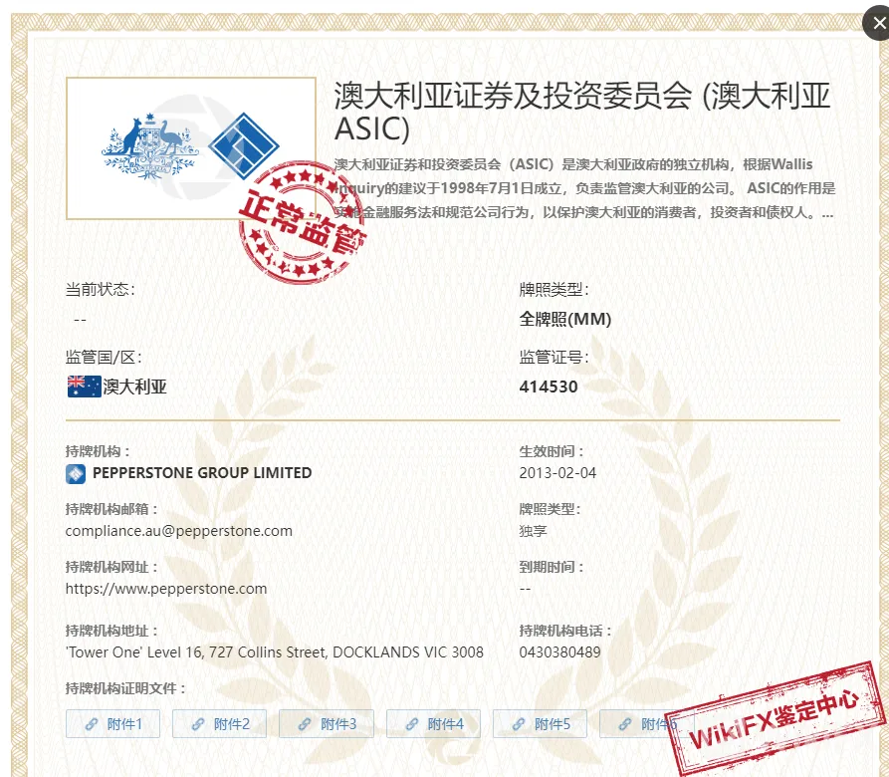This screenshot has width=889, height=777.
Task: Click the regulation number 414530
Action: 549,387
